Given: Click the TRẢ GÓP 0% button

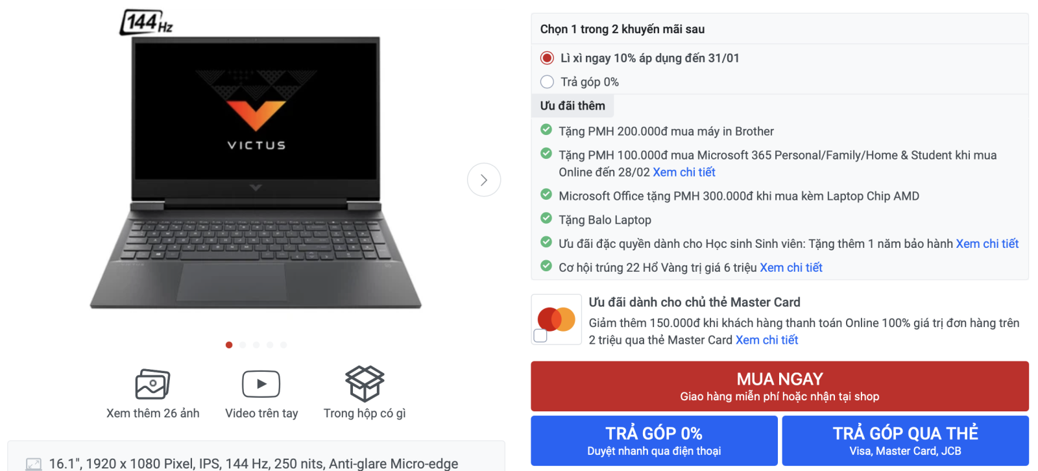Looking at the screenshot, I should (x=654, y=441).
